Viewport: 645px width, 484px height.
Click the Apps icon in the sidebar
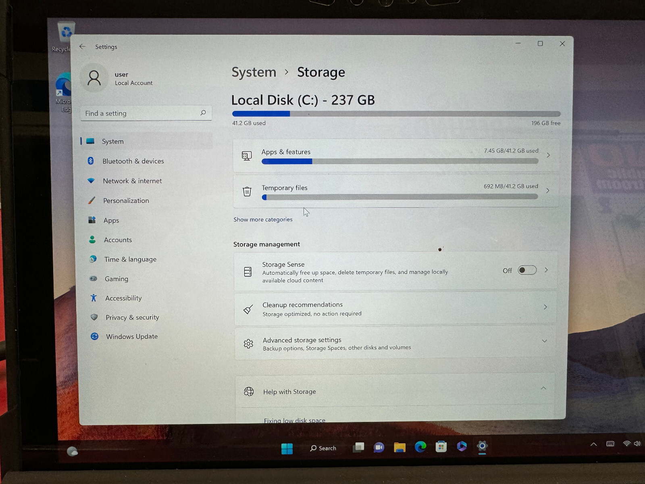click(x=92, y=220)
